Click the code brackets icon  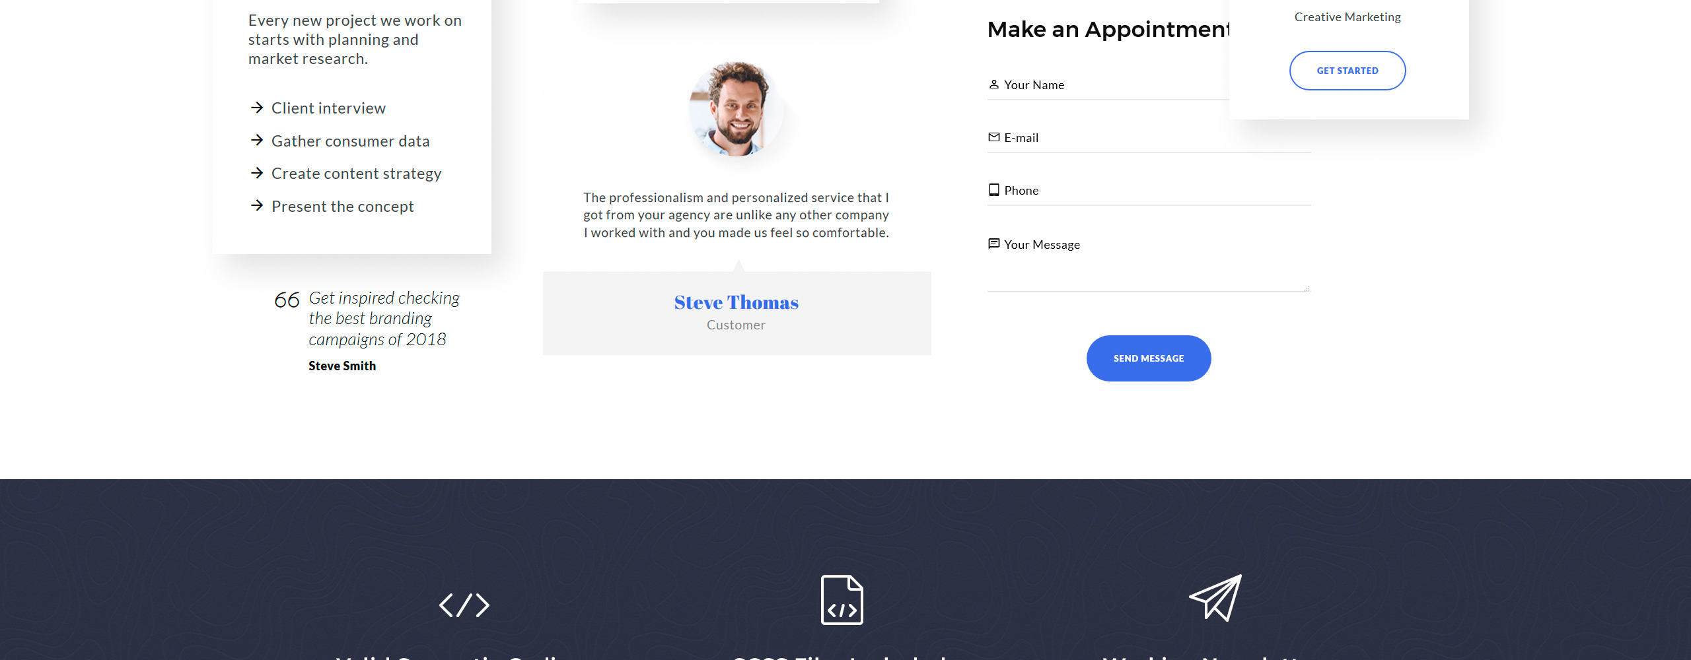tap(464, 605)
